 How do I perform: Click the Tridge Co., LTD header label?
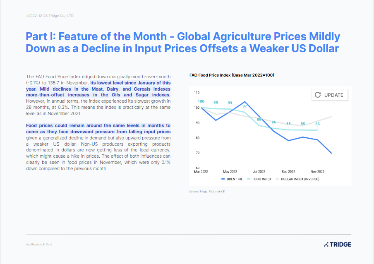click(49, 15)
